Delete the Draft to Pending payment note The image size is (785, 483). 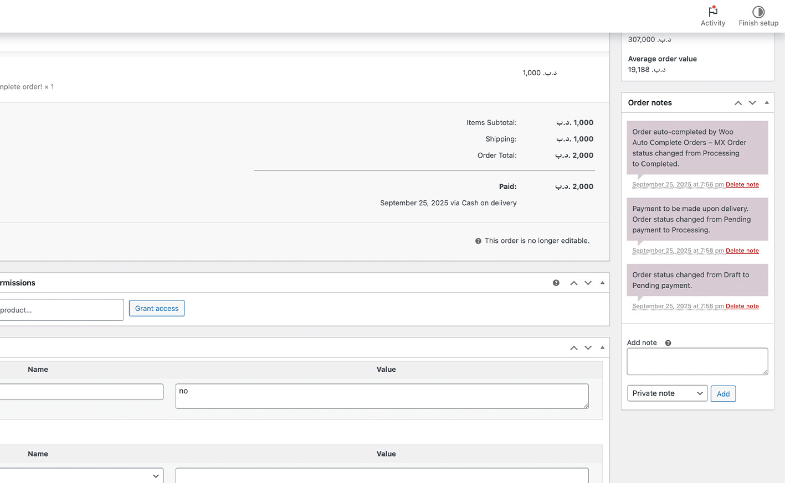click(742, 307)
